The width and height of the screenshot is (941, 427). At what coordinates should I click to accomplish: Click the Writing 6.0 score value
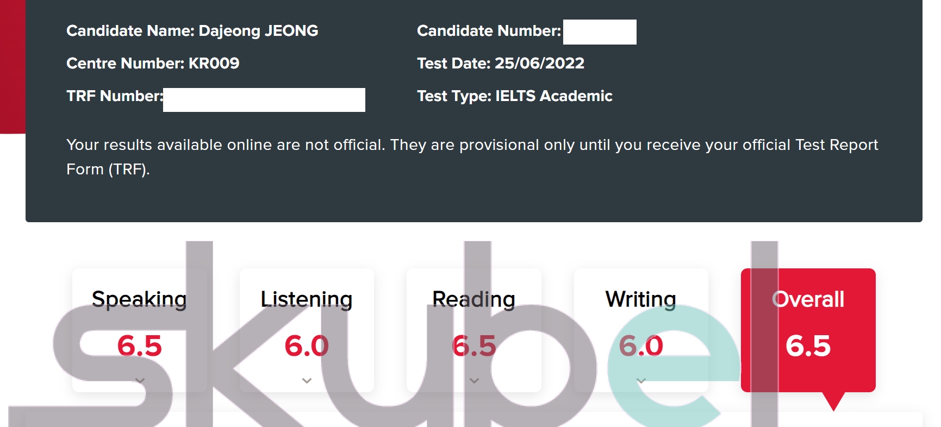641,346
